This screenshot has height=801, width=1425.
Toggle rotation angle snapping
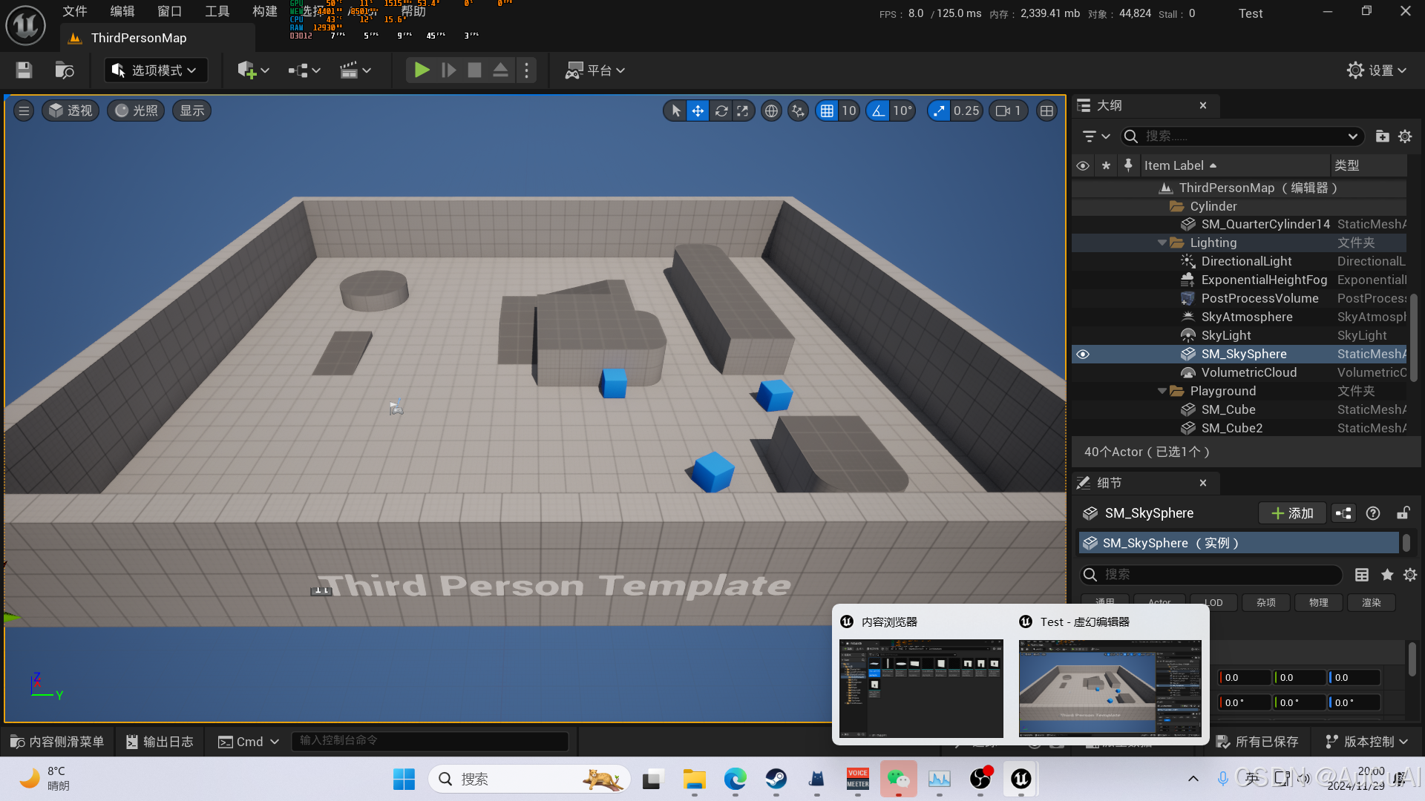(878, 111)
